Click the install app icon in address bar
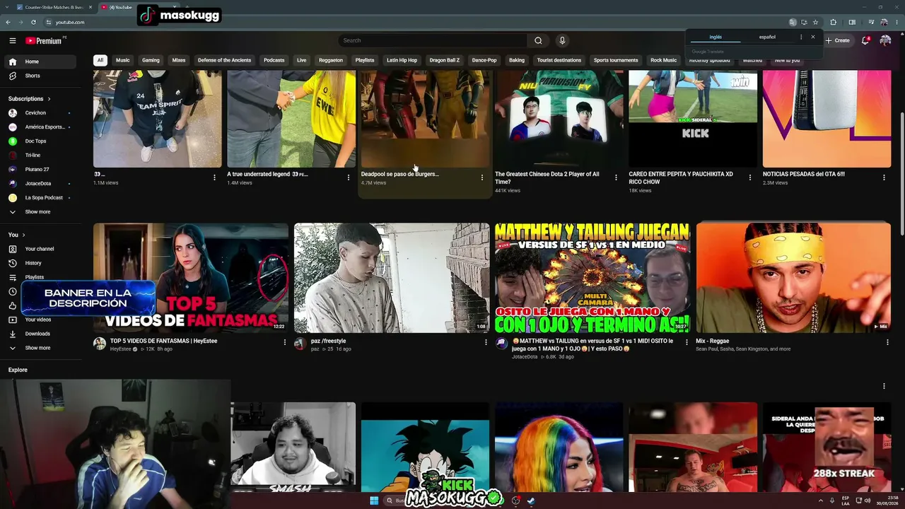Screen dimensions: 905x509 tap(804, 22)
